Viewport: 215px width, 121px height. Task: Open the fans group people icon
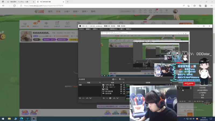(143, 23)
